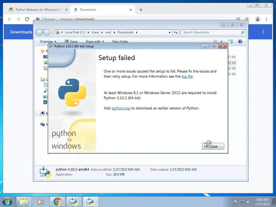Open the Chrome profile avatar
This screenshot has height=207, width=276.
(x=257, y=19)
